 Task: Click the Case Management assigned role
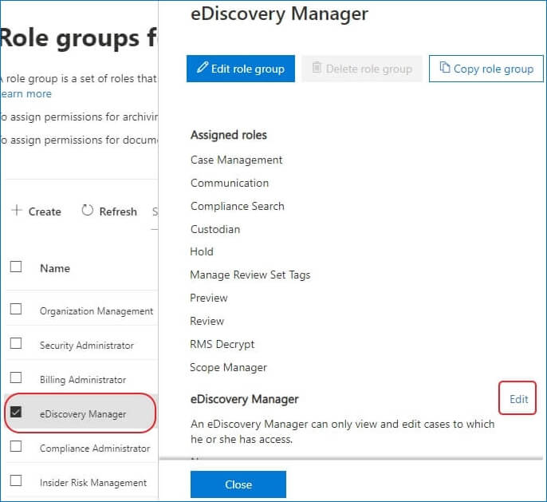tap(236, 160)
